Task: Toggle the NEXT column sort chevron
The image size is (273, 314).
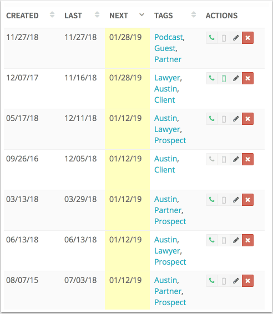Action: pos(142,14)
